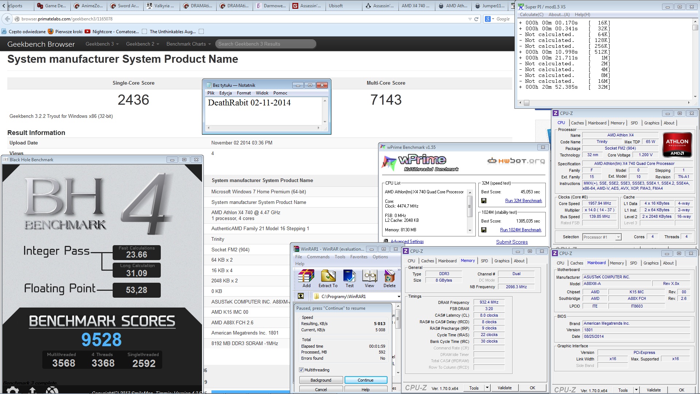Switch to the Caches tab in top CPU-Z window
The width and height of the screenshot is (700, 394).
coord(577,123)
